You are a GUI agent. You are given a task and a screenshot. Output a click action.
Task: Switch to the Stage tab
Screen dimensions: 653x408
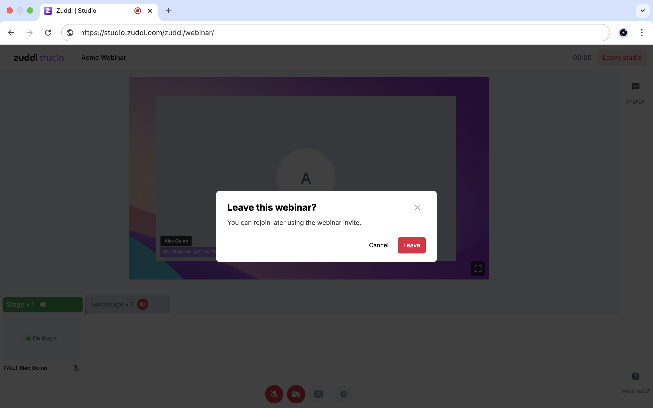43,304
